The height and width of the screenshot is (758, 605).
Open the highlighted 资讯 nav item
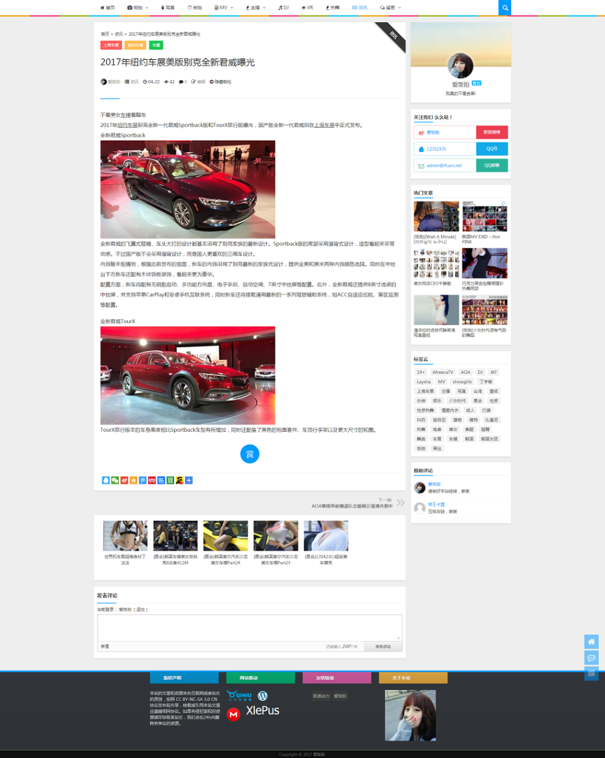(x=360, y=8)
